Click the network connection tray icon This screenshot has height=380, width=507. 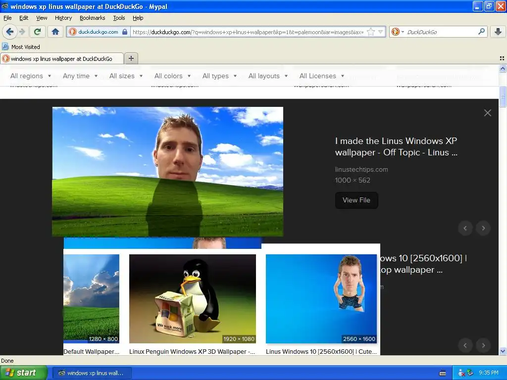point(461,373)
